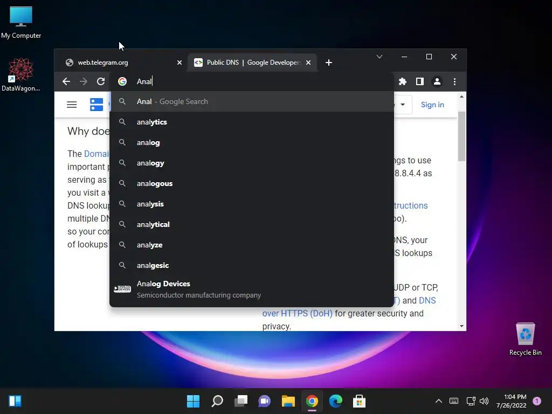This screenshot has height=414, width=552.
Task: Open Windows Start menu
Action: click(193, 401)
